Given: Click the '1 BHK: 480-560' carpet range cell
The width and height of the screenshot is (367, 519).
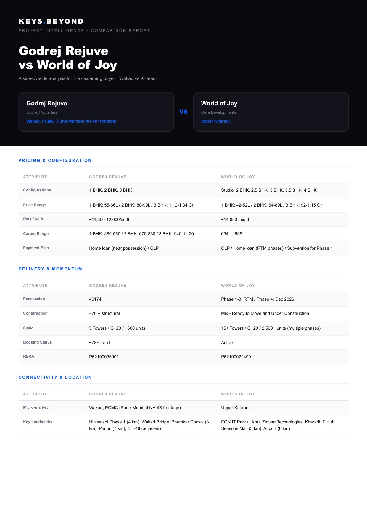Looking at the screenshot, I should click(x=141, y=234).
